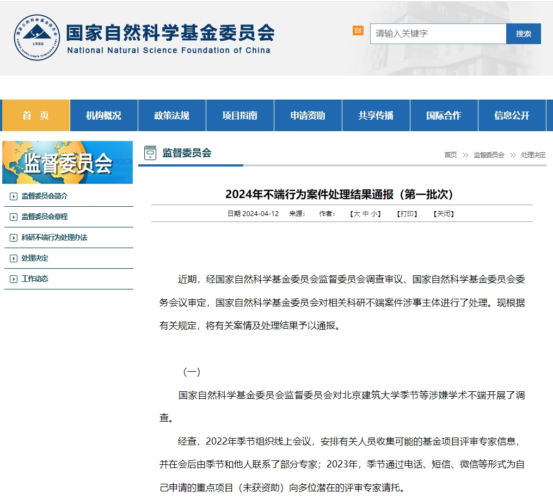Open the 信息公开 navigation menu

click(512, 115)
